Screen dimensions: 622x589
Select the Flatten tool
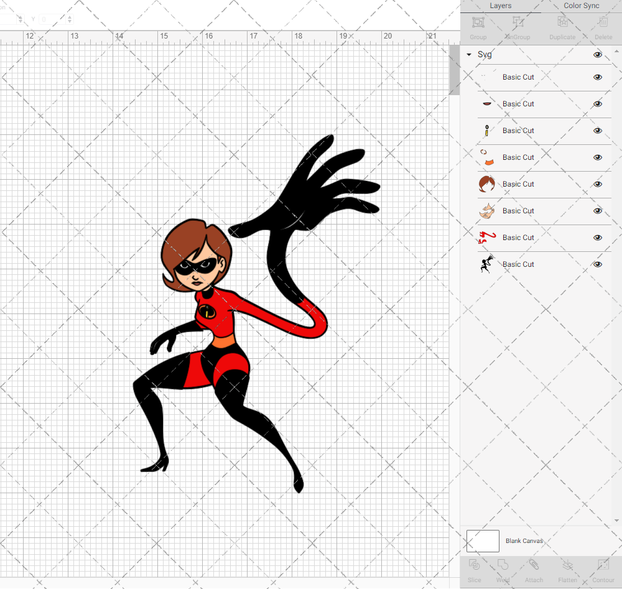(x=568, y=565)
